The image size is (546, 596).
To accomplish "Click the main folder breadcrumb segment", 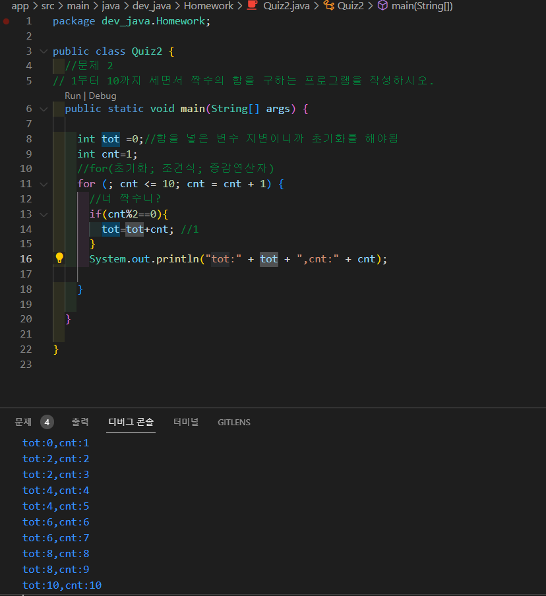I will pos(78,6).
